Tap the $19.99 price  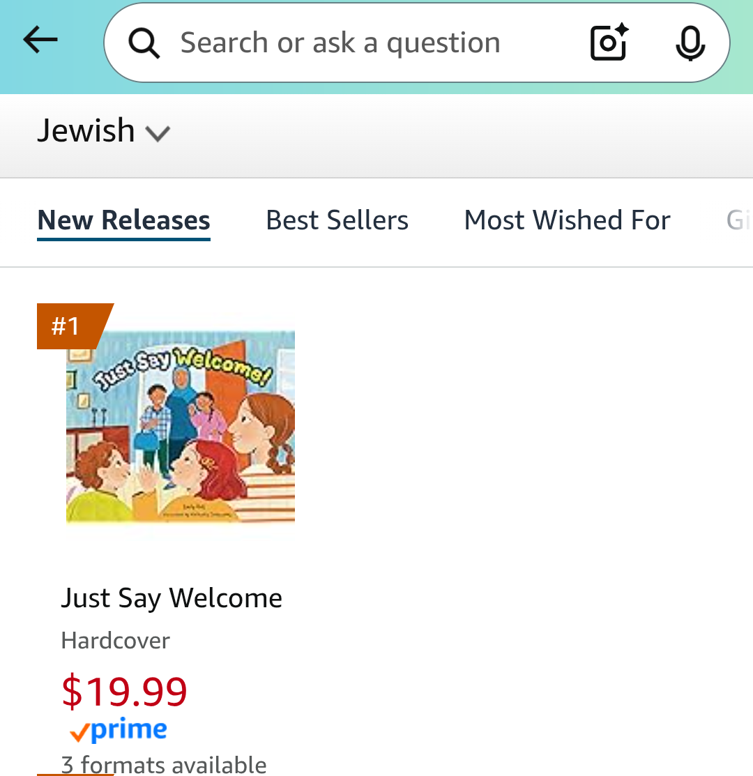pyautogui.click(x=124, y=692)
